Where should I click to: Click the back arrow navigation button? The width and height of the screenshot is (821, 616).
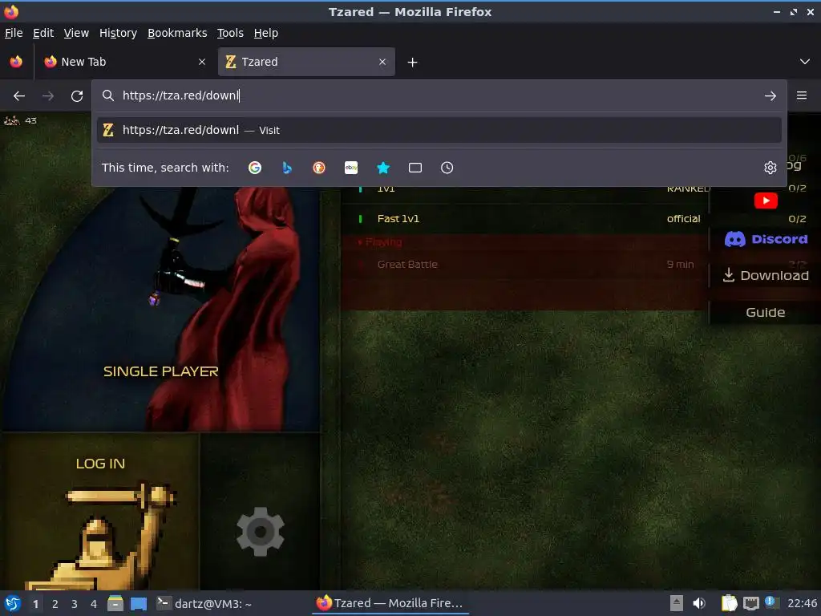pos(19,96)
